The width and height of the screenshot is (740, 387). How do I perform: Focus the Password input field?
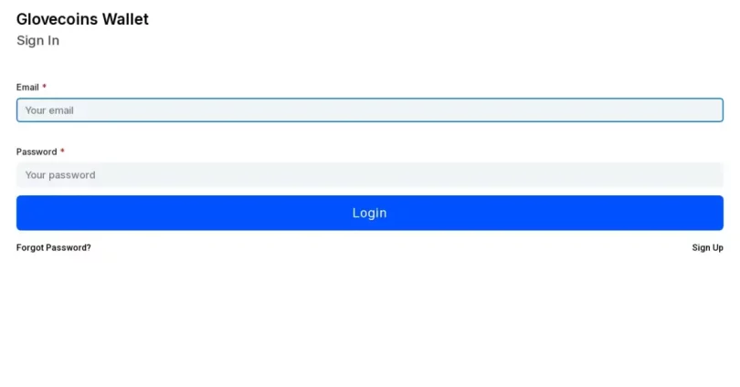pos(369,175)
